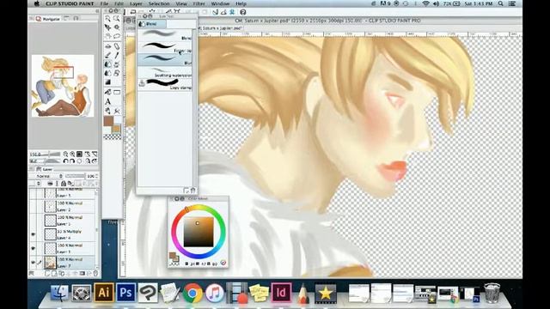Click the color set icon bottom-right of color wheel
Image resolution: width=550 pixels, height=309 pixels.
point(223,264)
